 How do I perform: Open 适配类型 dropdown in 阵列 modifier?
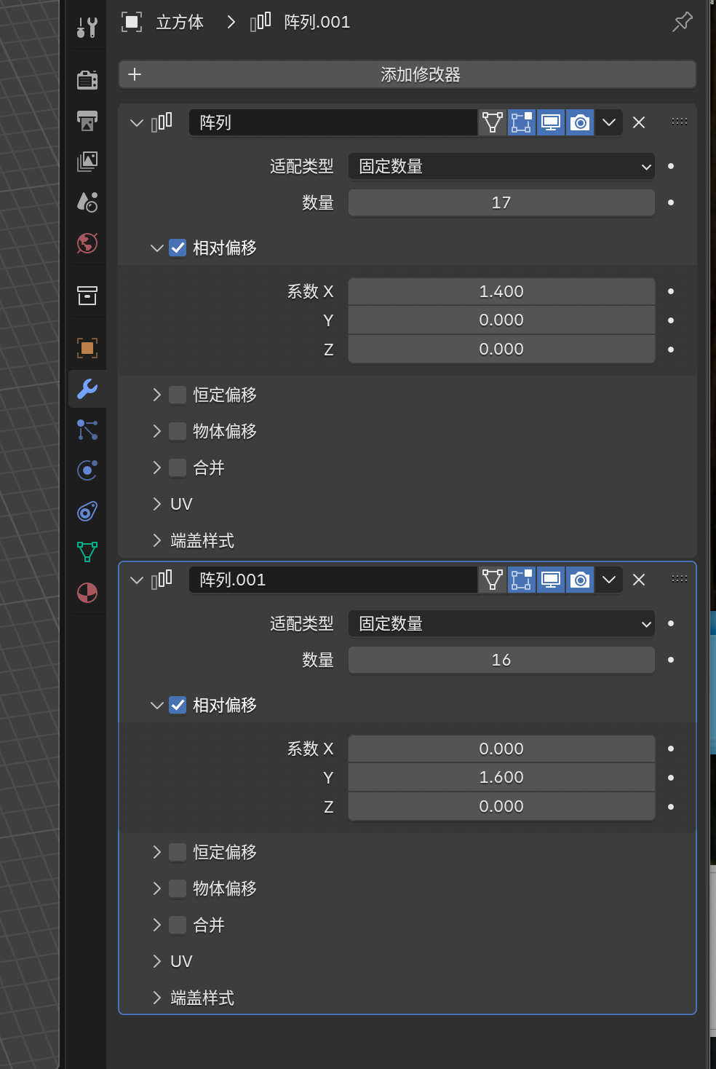click(501, 166)
